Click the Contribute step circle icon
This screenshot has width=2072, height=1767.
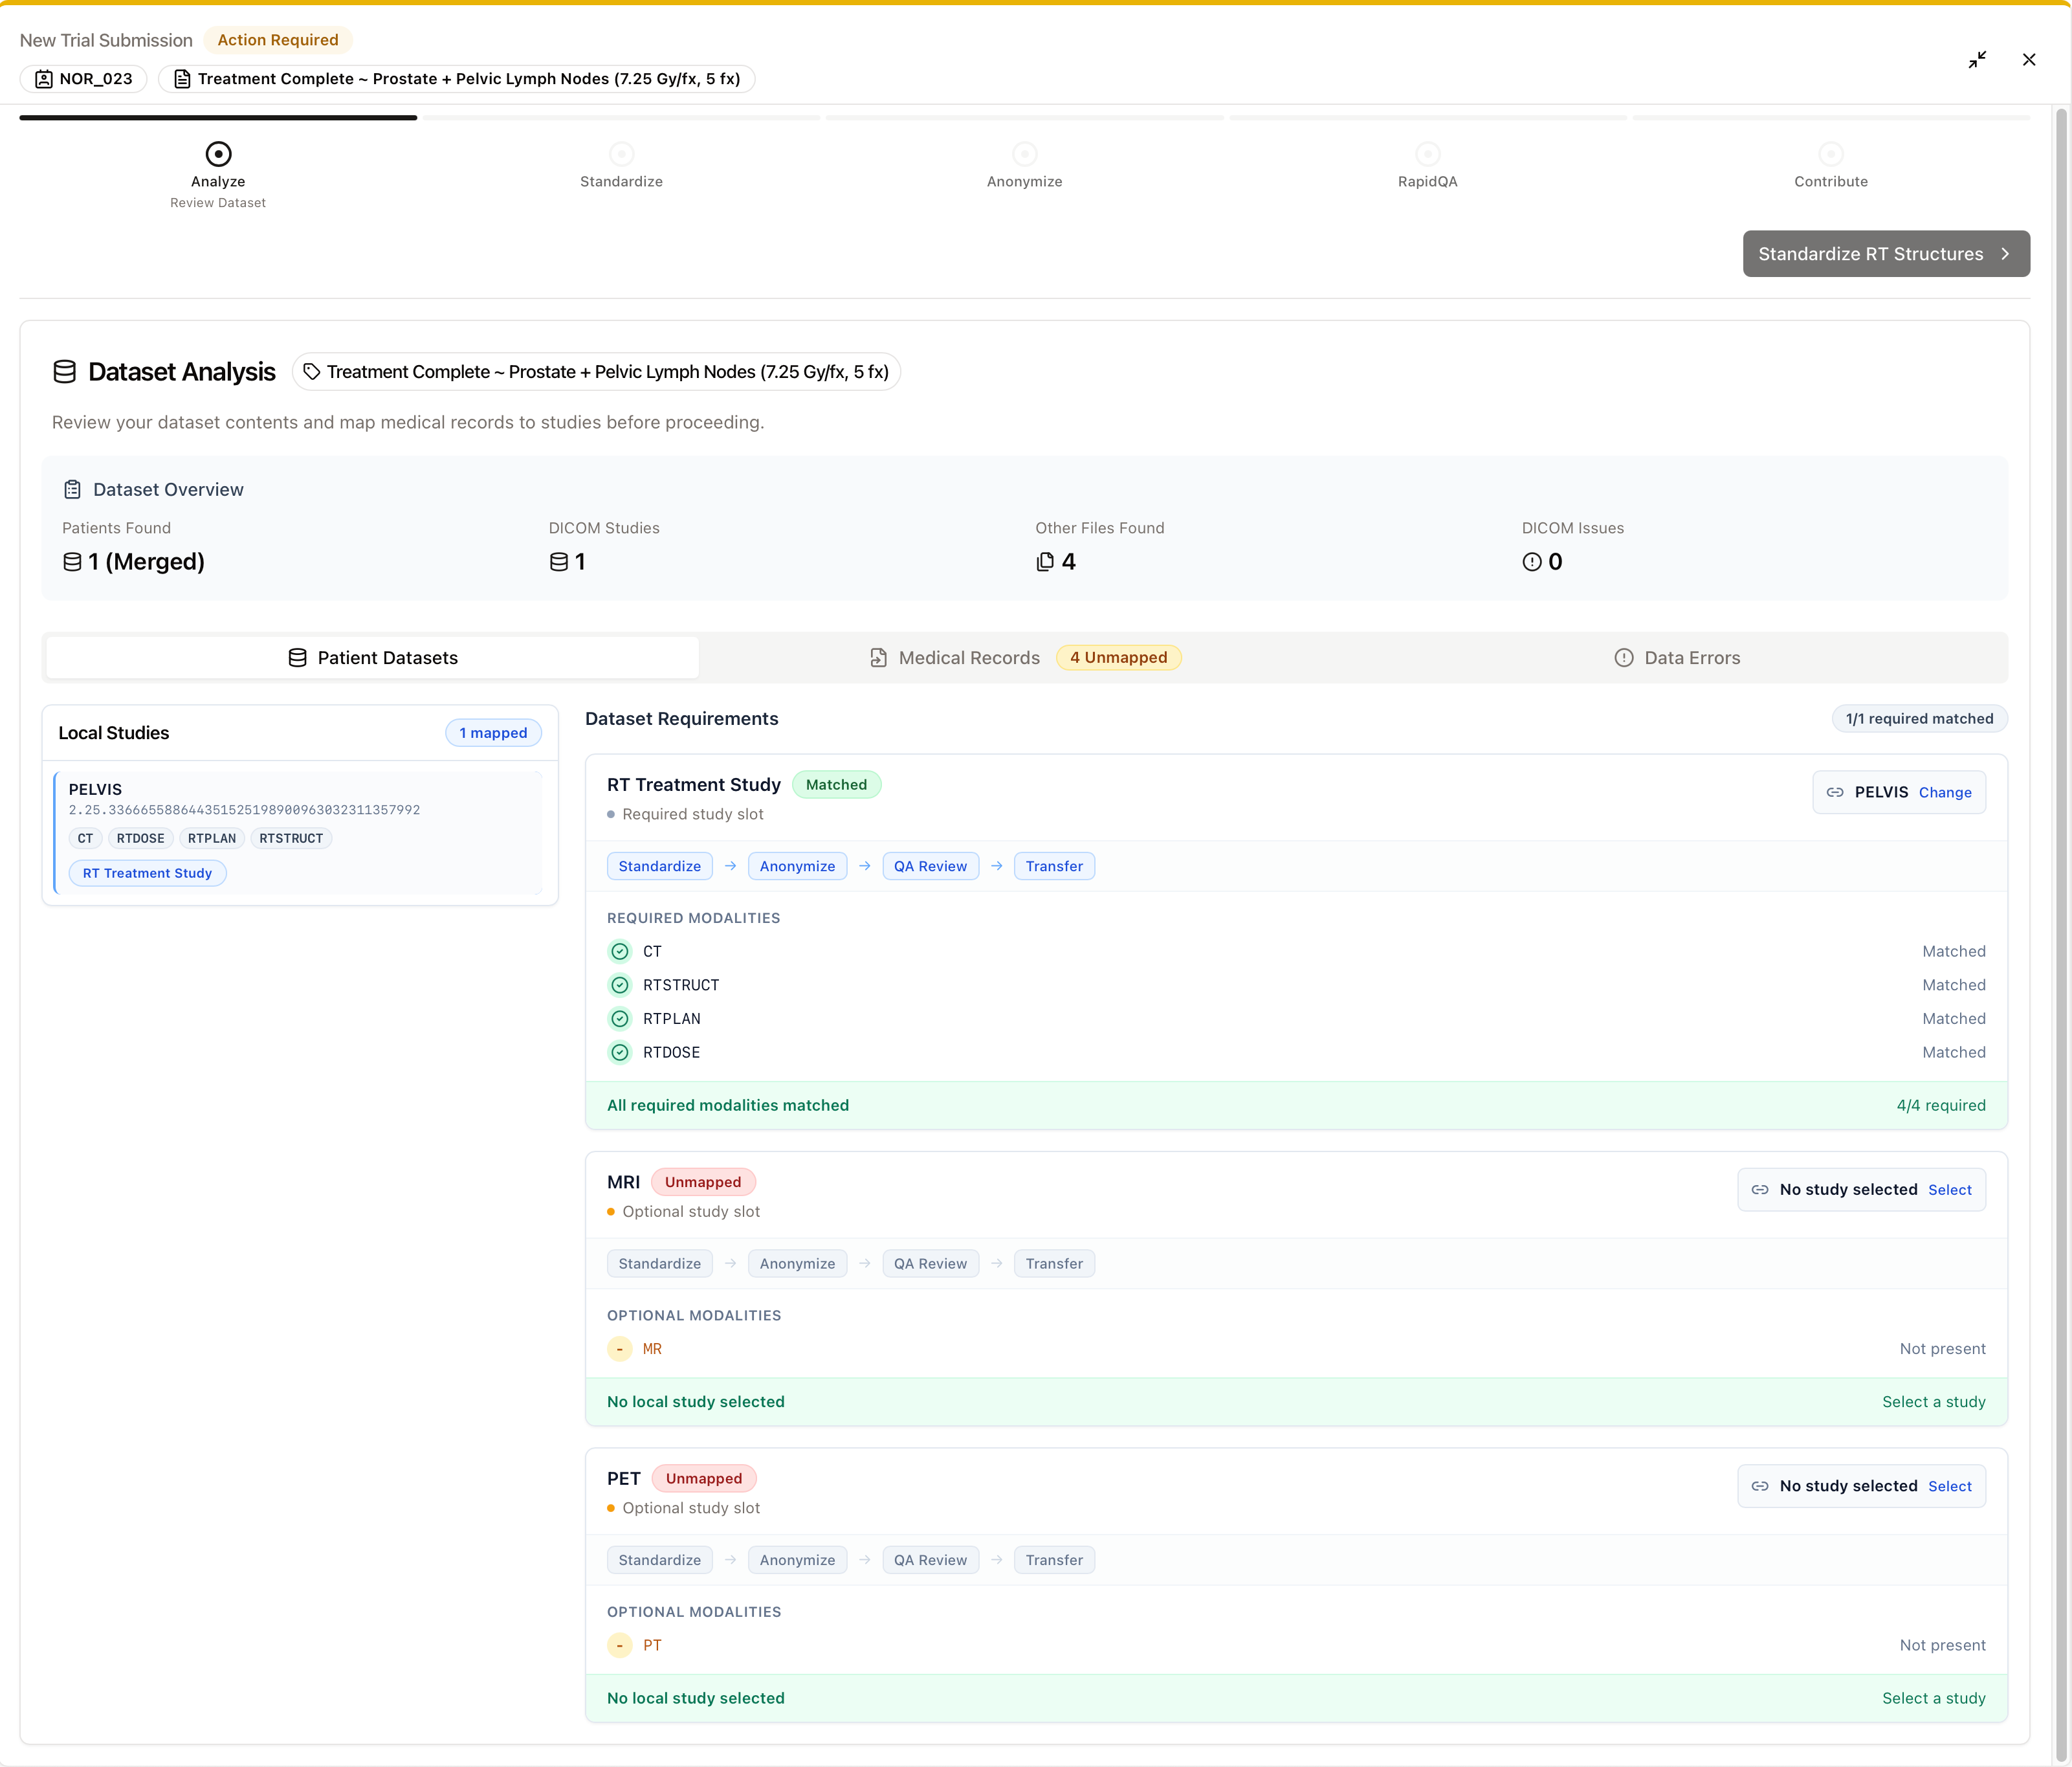(1830, 154)
